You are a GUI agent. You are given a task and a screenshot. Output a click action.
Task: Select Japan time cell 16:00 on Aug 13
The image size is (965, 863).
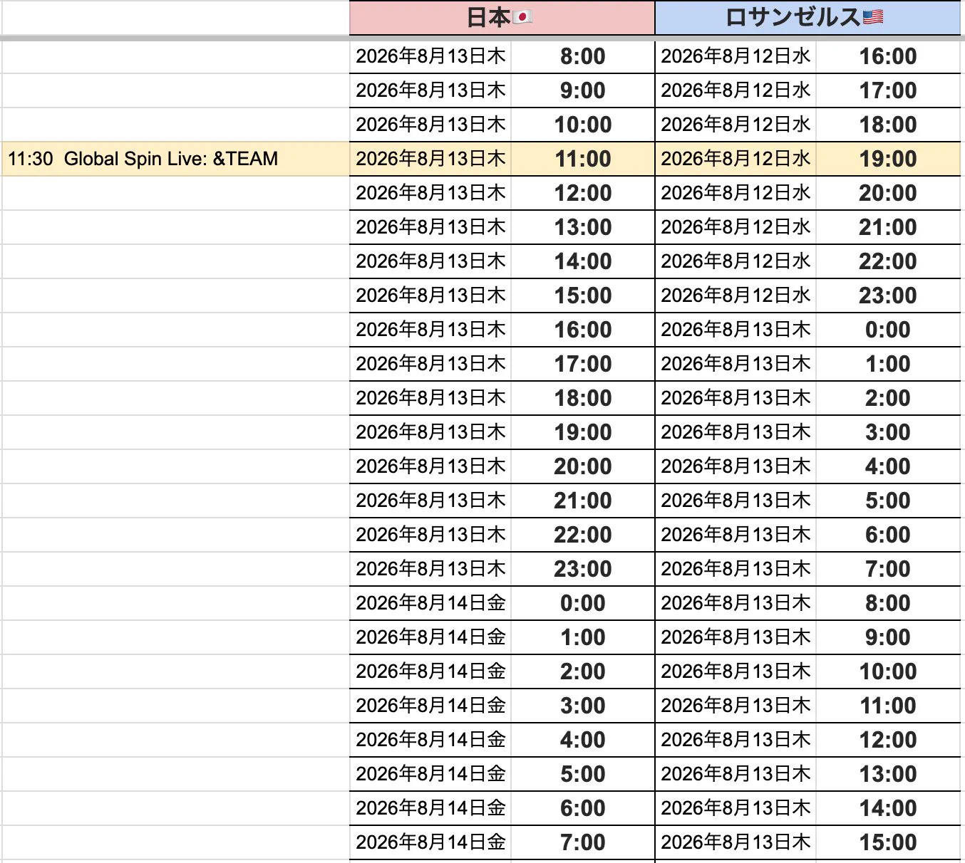pyautogui.click(x=582, y=330)
